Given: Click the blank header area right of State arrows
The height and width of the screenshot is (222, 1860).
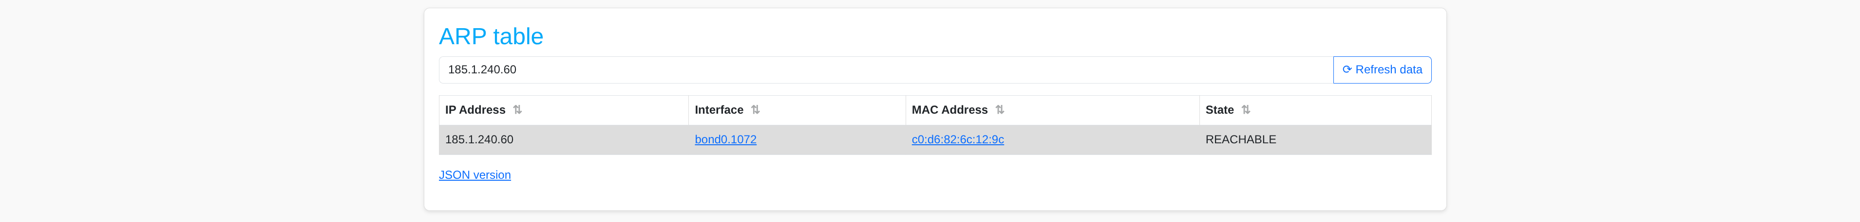Looking at the screenshot, I should [1343, 110].
